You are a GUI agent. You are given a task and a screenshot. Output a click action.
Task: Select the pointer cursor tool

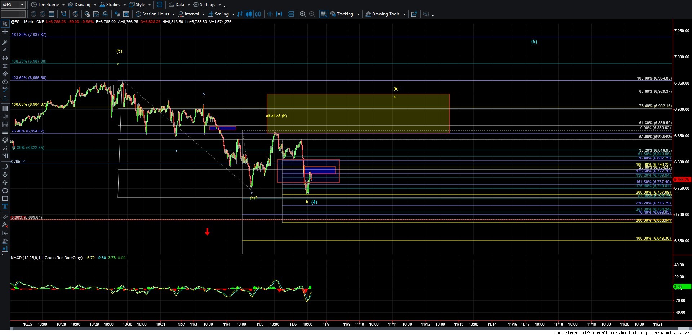click(x=5, y=24)
